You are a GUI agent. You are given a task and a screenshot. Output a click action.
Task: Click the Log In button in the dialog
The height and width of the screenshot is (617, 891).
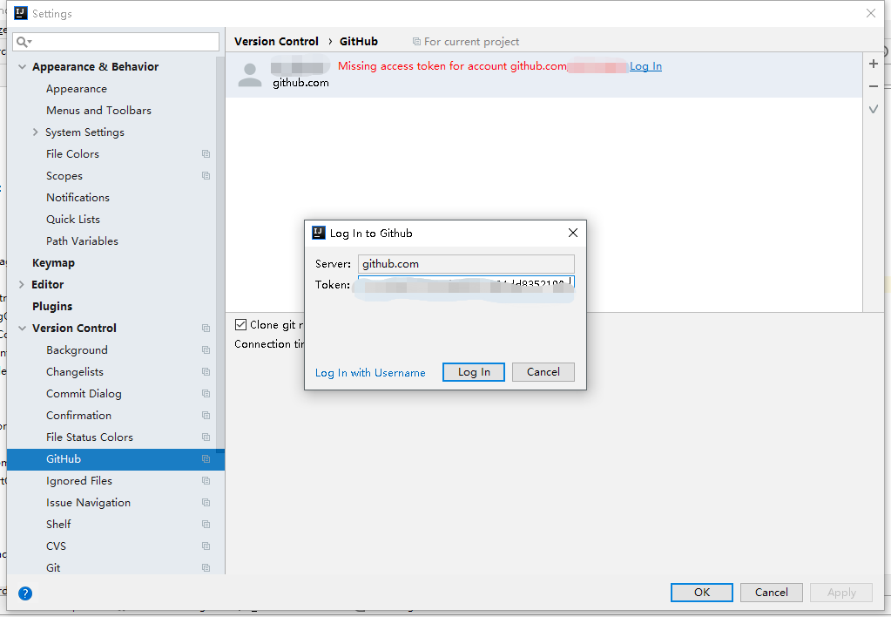point(474,372)
